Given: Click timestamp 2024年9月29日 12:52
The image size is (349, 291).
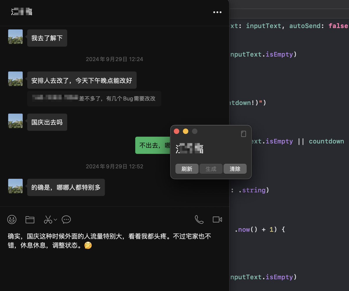Looking at the screenshot, I should click(115, 167).
